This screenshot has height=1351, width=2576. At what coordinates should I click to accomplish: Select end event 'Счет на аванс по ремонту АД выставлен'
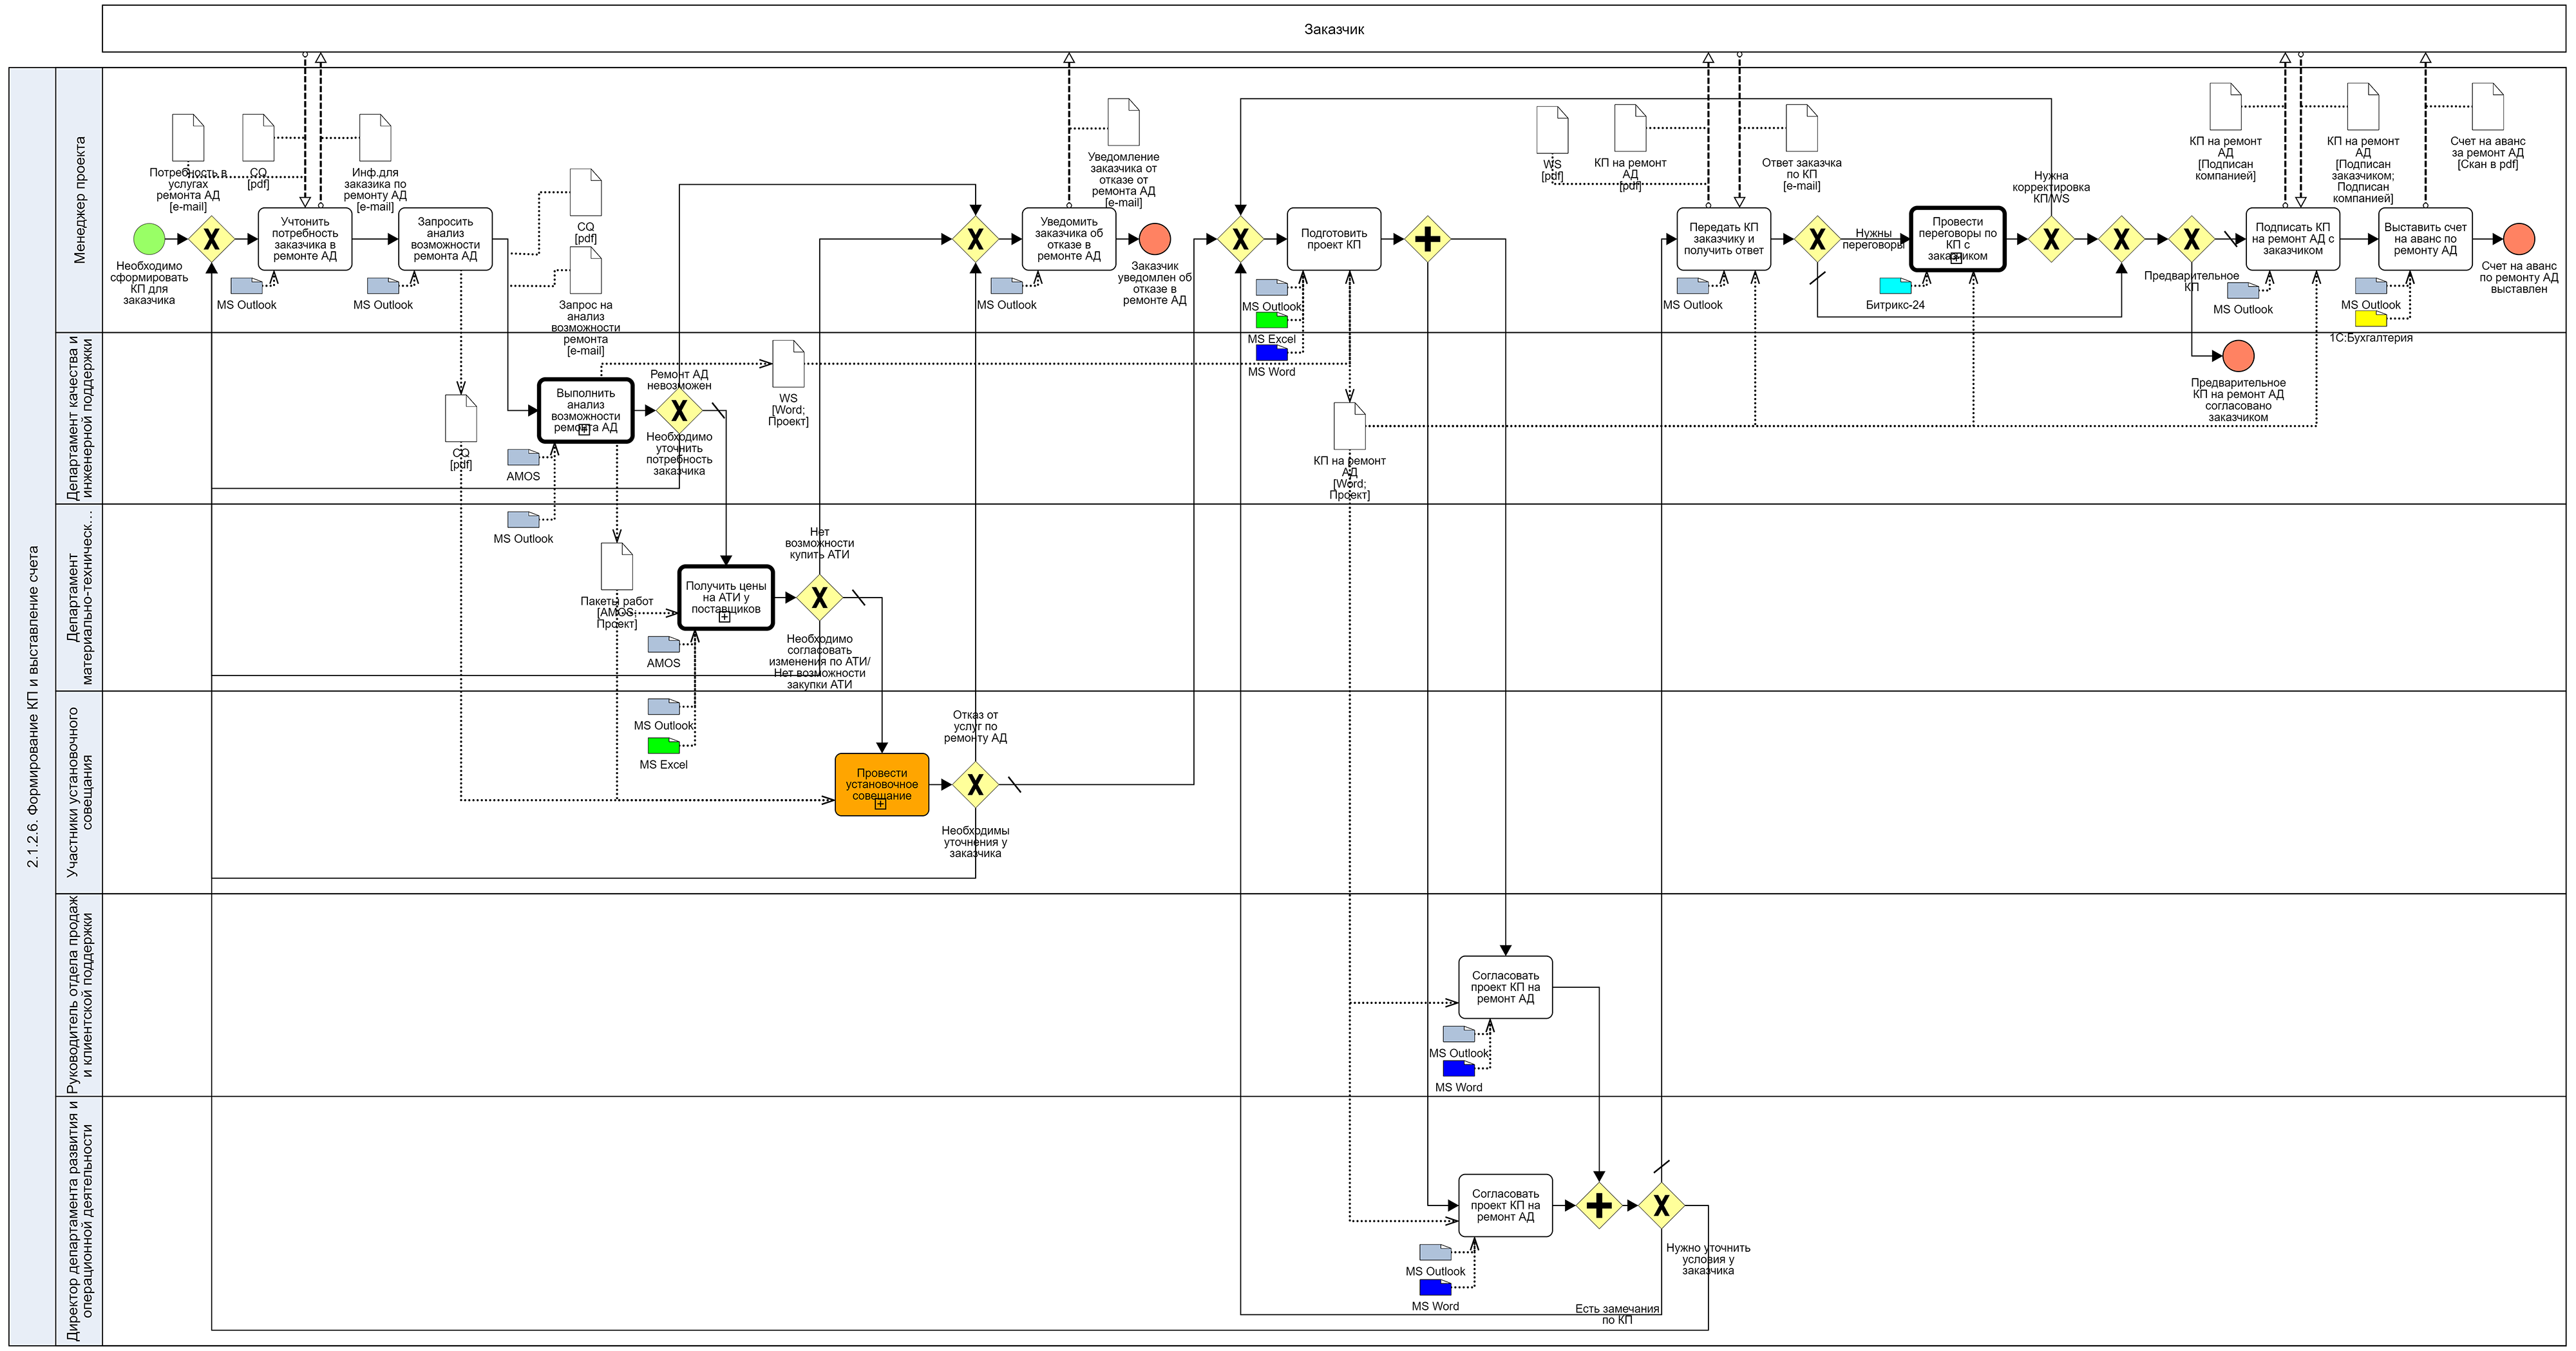2518,239
